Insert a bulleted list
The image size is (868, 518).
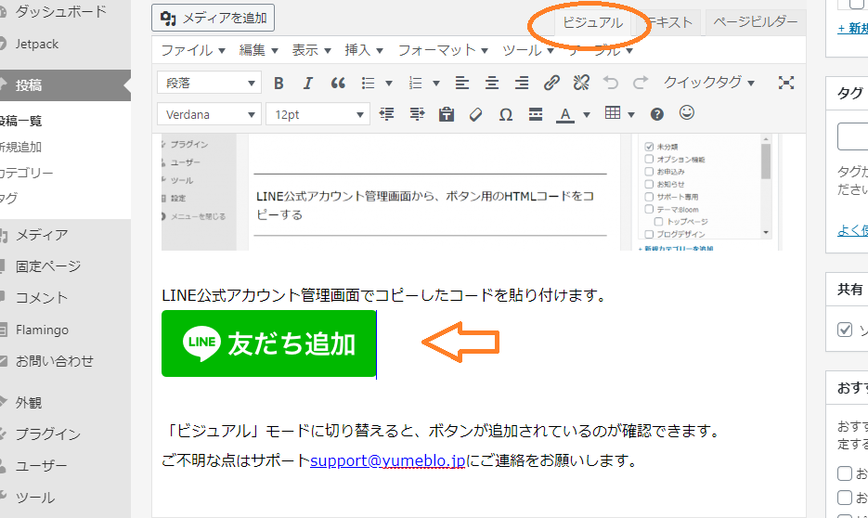pos(368,83)
